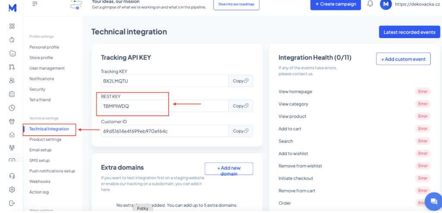
Task: Copy the REST KEY value
Action: pos(240,106)
